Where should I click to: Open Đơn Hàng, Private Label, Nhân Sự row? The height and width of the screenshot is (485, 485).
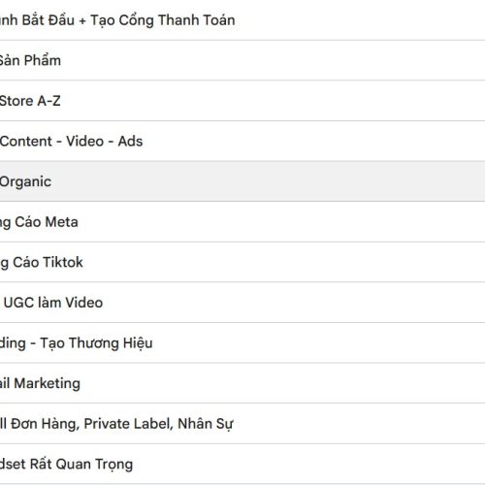click(242, 424)
